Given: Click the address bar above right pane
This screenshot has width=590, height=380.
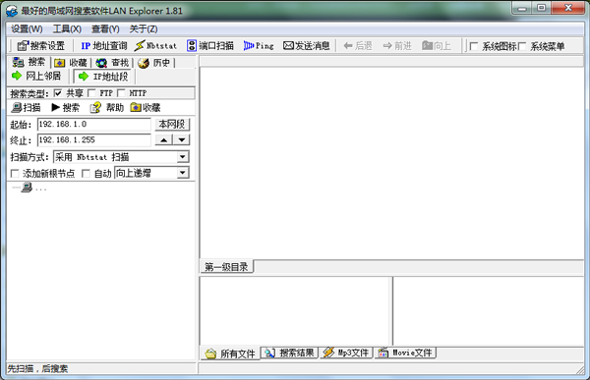Looking at the screenshot, I should [391, 62].
